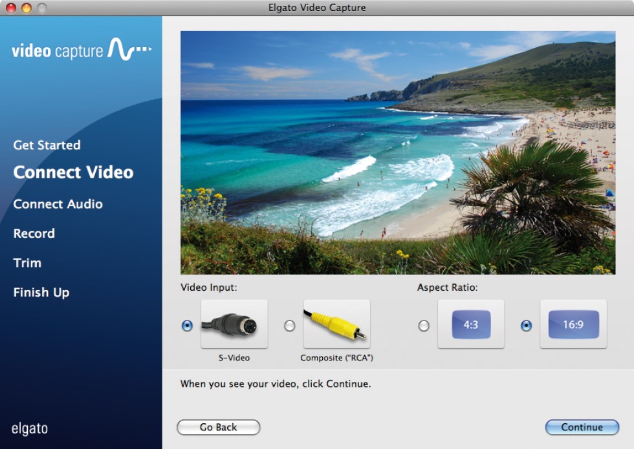Image resolution: width=634 pixels, height=449 pixels.
Task: Click the Continue button
Action: pos(582,427)
